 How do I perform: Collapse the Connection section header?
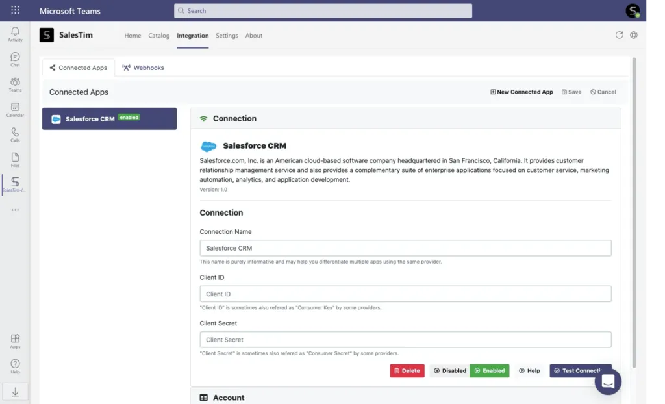[405, 118]
